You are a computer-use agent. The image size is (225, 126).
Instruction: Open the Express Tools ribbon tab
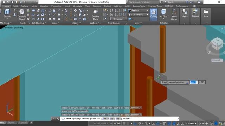(139, 6)
